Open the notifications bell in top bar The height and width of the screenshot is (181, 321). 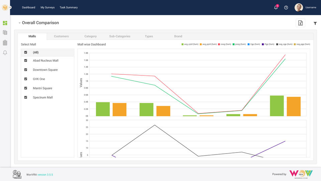point(276,7)
